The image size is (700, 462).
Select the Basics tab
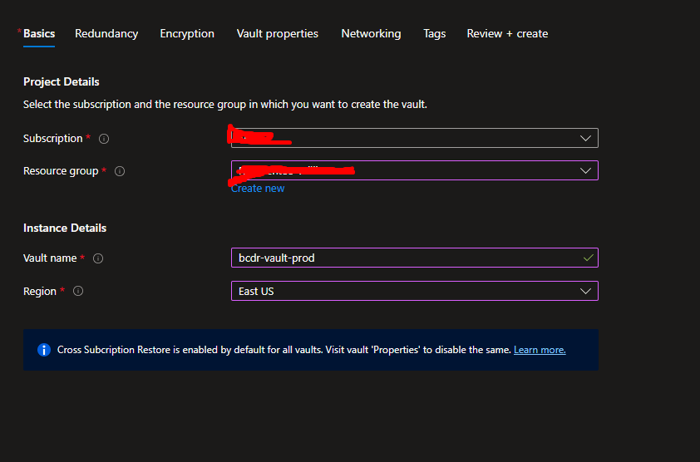39,34
